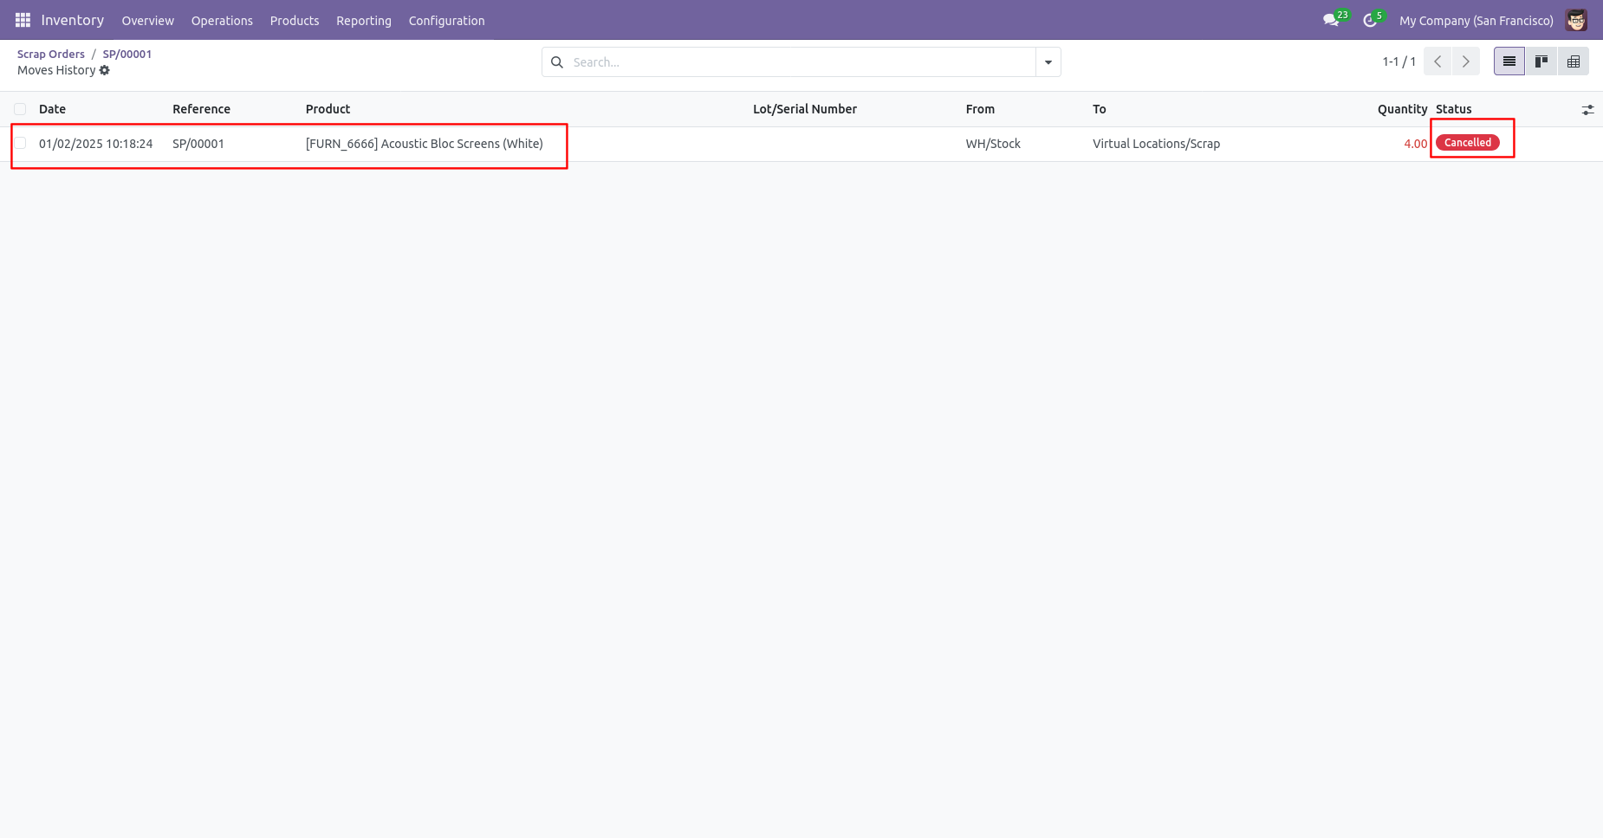Click the red Cancelled status badge
Image resolution: width=1603 pixels, height=838 pixels.
[x=1468, y=143]
